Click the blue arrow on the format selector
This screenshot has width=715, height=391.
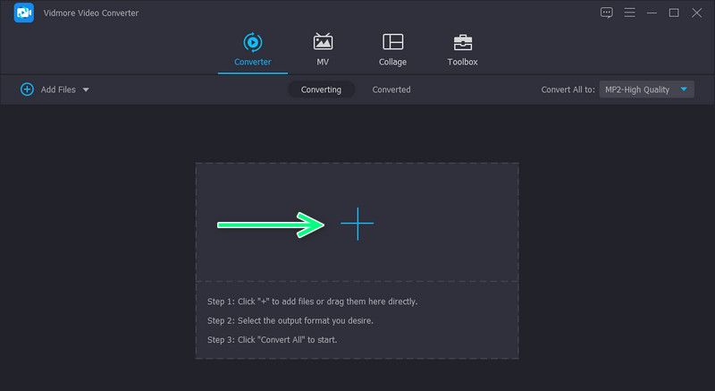684,89
